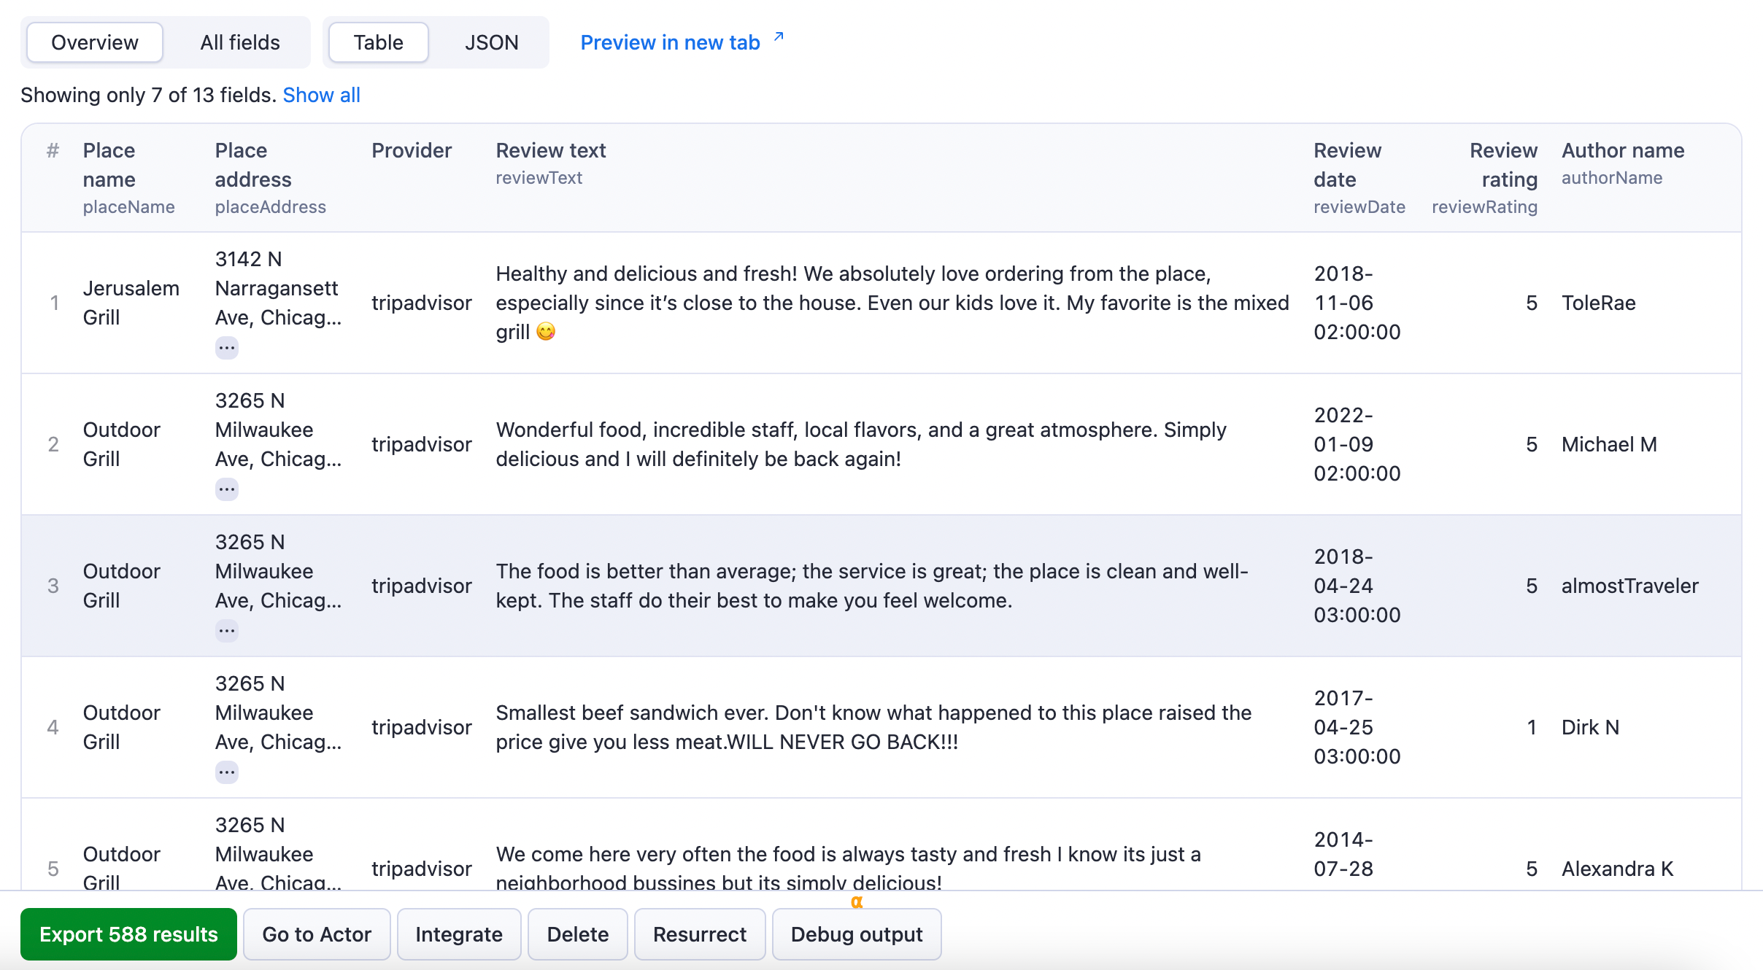Viewport: 1763px width, 970px height.
Task: Click the All fields tab
Action: (239, 42)
